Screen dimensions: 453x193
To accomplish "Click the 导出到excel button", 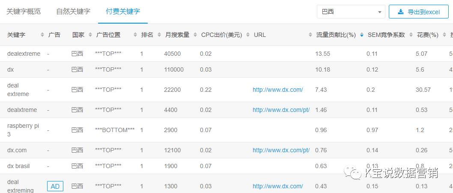I will coord(418,12).
